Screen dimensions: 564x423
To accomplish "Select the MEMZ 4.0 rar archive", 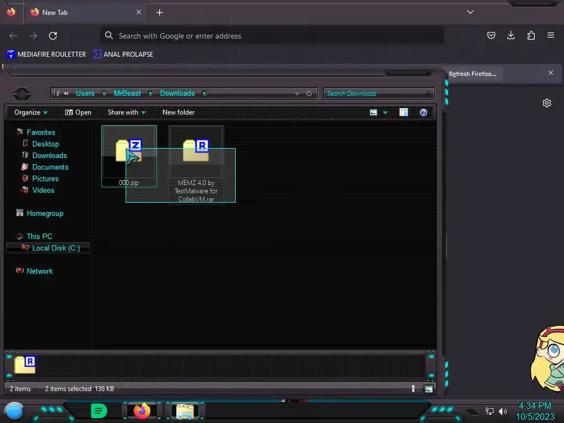I will tap(196, 164).
